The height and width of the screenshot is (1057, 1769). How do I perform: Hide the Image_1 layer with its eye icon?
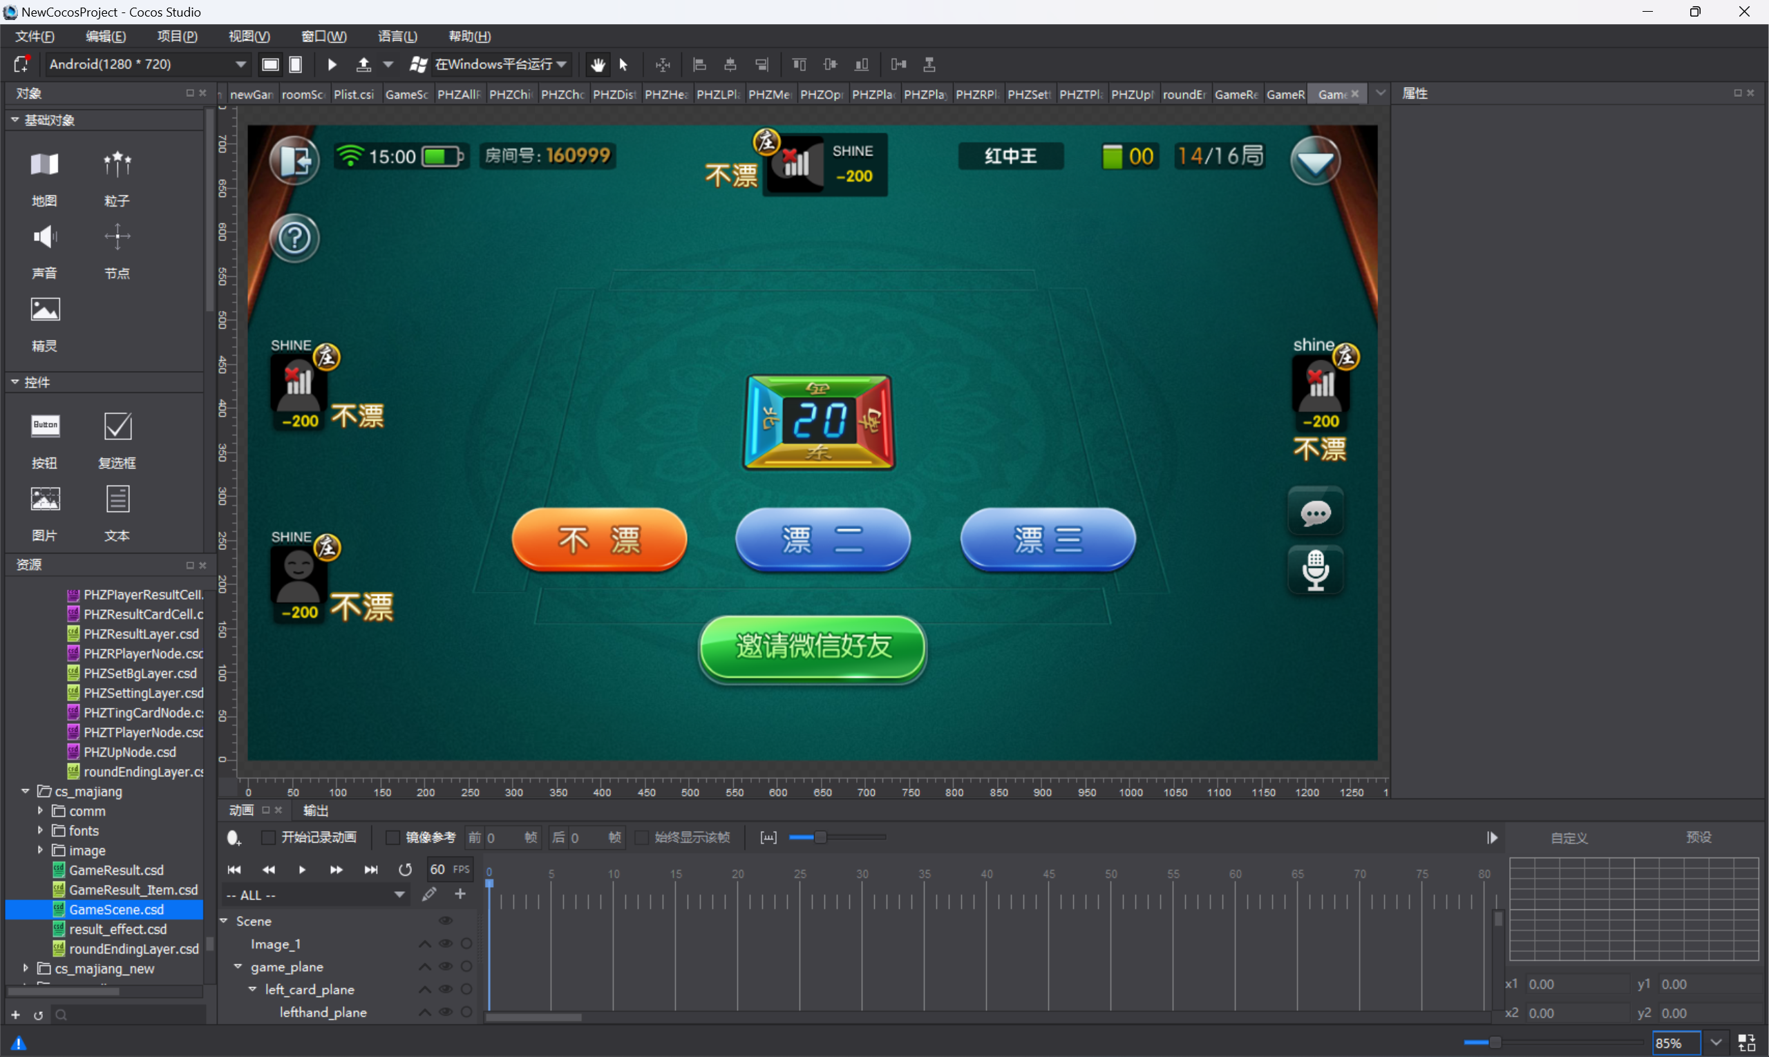point(445,944)
